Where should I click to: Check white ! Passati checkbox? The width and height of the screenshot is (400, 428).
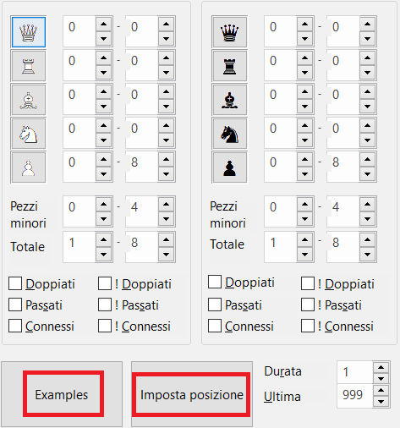click(105, 305)
